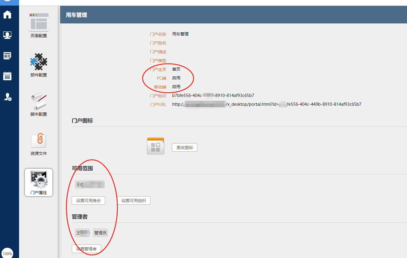
Task: Click the 门户URL address text
Action: (x=267, y=104)
